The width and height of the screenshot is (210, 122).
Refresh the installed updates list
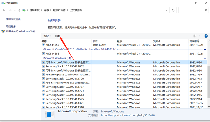(x=173, y=10)
